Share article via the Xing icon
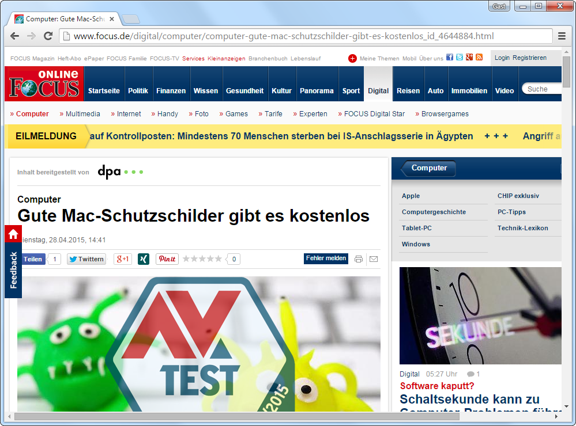Viewport: 576px width, 426px height. [144, 259]
